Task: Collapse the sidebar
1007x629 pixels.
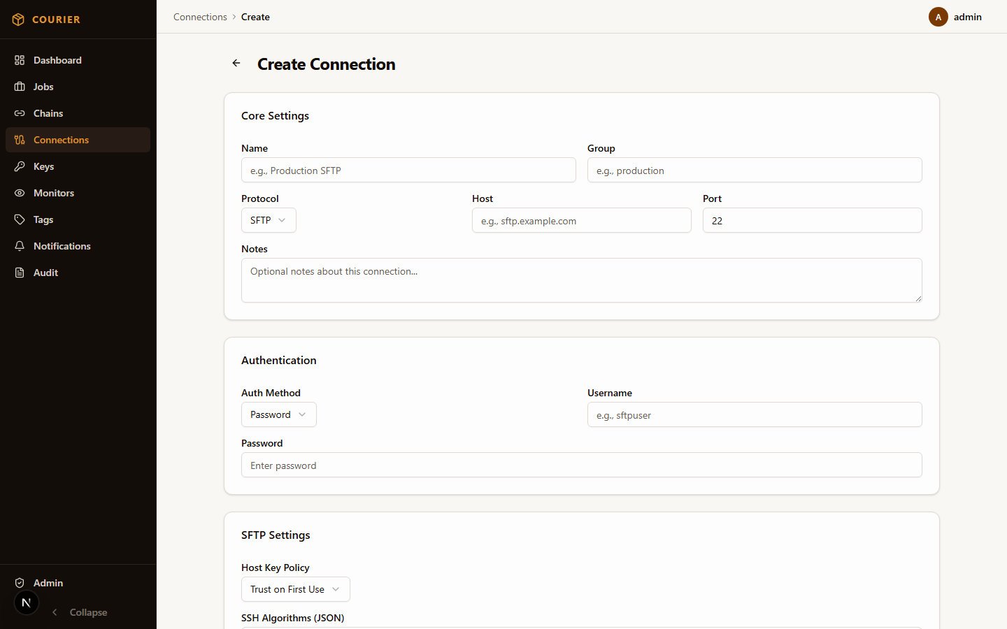Action: point(79,612)
